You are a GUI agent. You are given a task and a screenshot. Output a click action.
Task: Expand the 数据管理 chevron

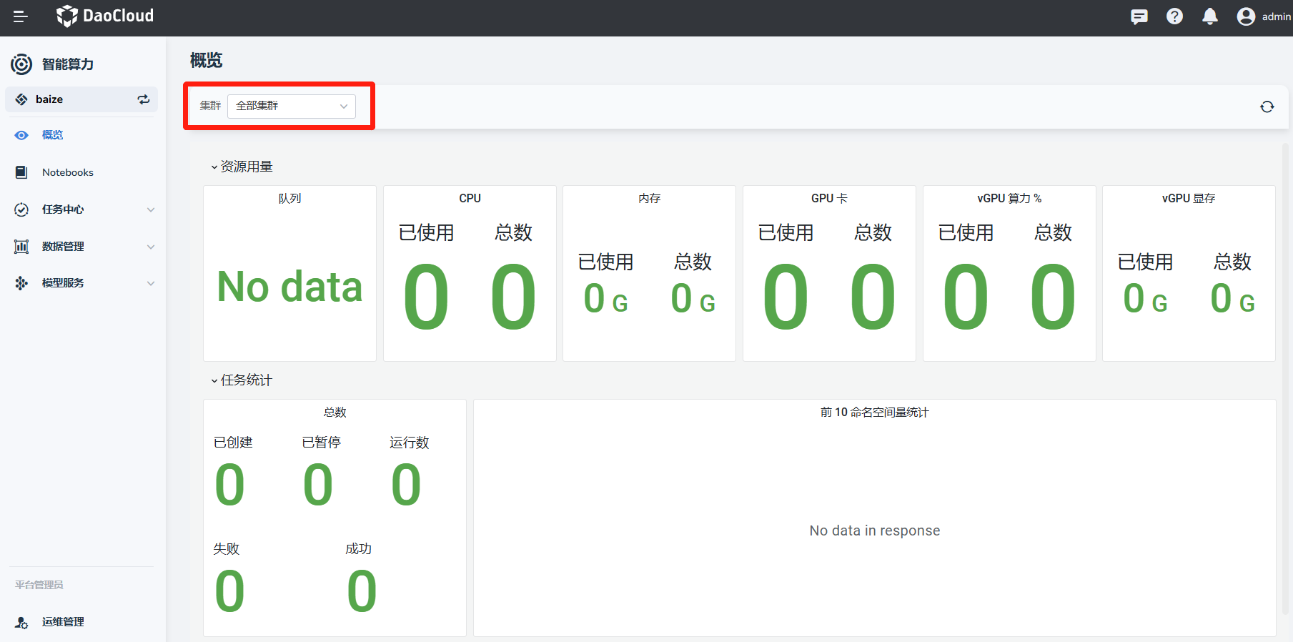151,247
